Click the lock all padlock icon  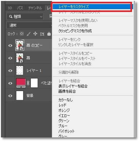coord(49,34)
